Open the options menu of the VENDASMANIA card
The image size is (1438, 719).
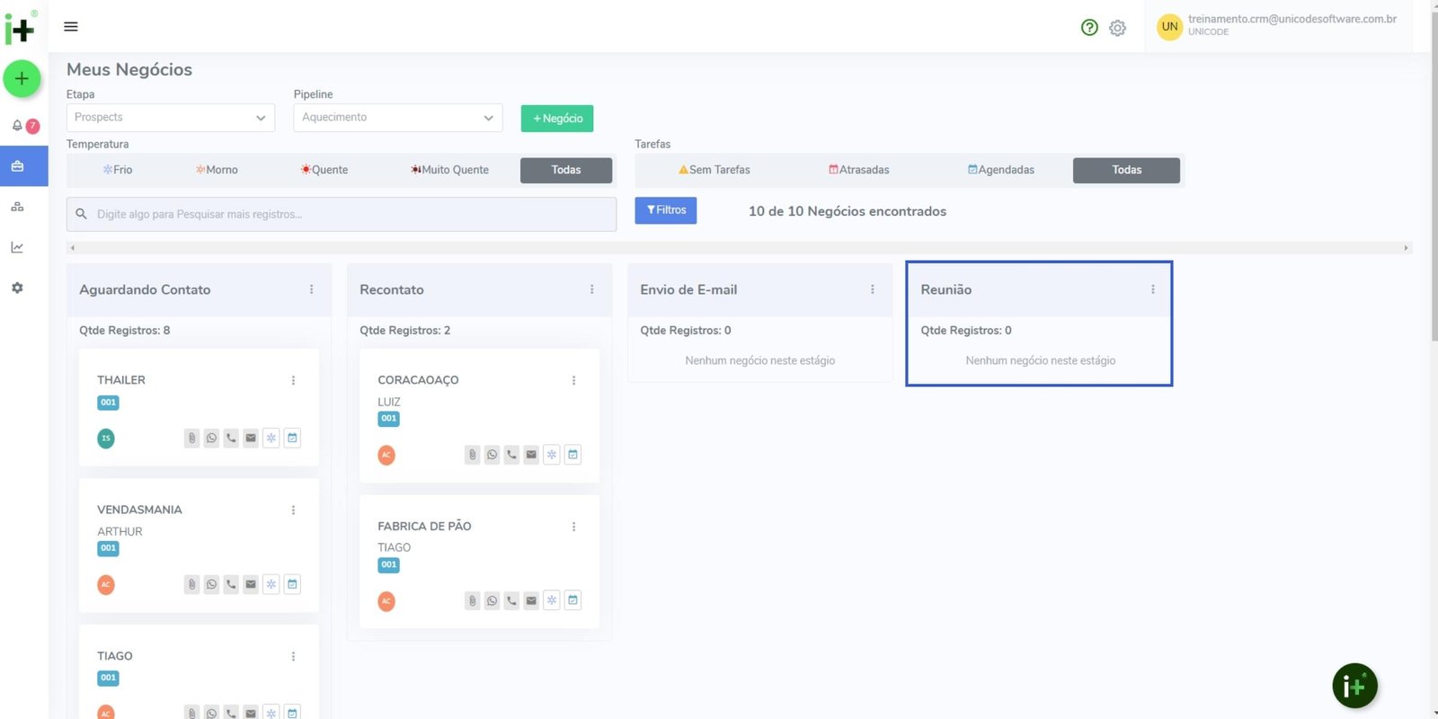[x=293, y=510]
